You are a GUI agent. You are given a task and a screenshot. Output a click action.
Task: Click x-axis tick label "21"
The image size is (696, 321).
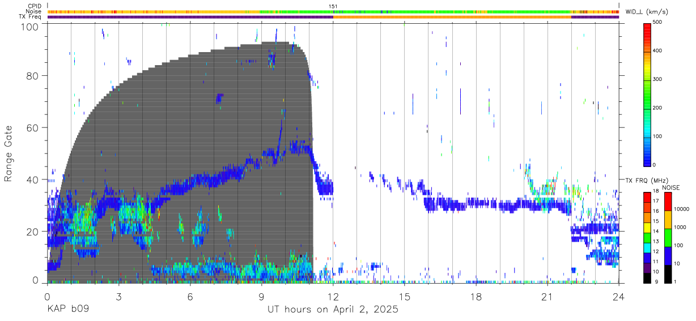[x=547, y=297]
